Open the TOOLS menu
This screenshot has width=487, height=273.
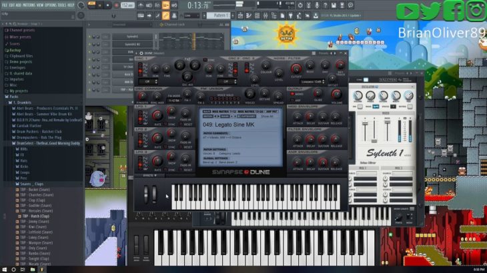click(x=62, y=5)
